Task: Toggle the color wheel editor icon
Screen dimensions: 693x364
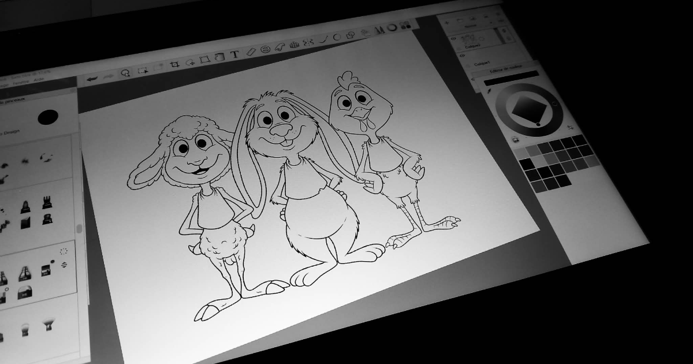Action: point(392,27)
